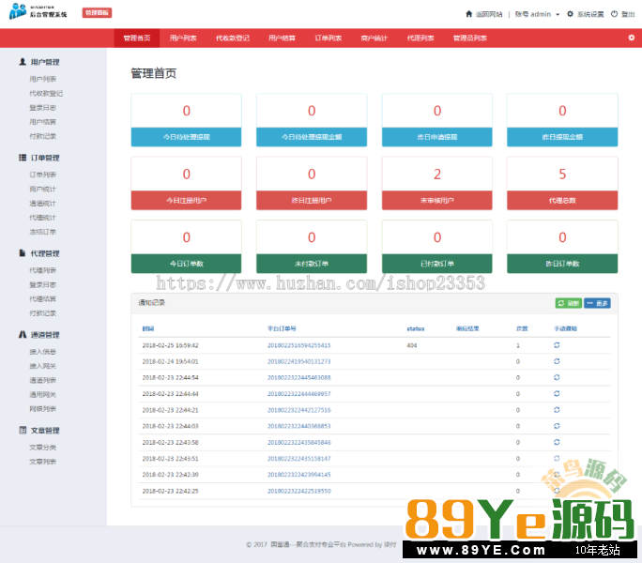
Task: Click the resend icon for the 2018-02-24 19:54:01 row
Action: (x=556, y=361)
